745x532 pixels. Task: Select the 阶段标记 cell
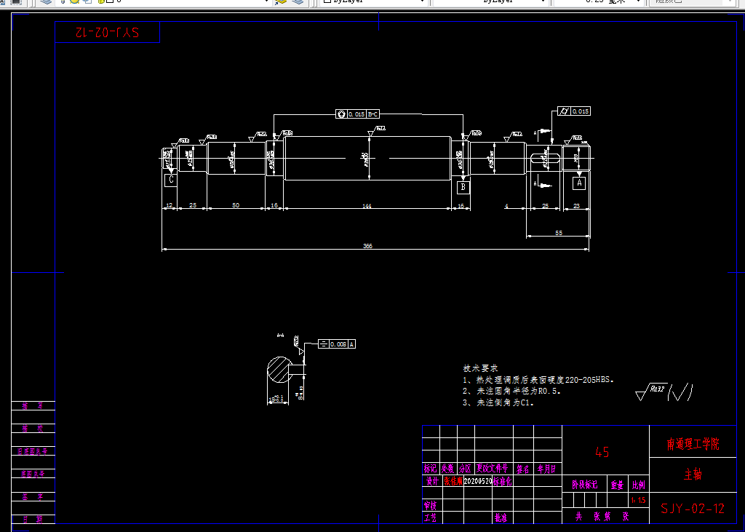584,485
